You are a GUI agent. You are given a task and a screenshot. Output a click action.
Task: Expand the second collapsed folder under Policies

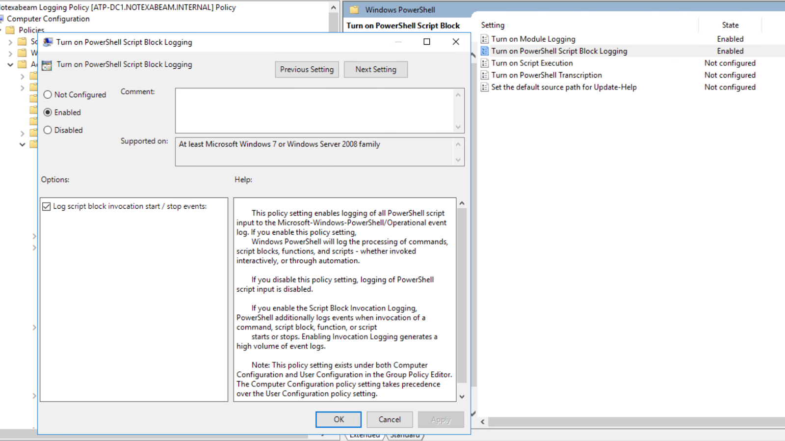pyautogui.click(x=10, y=53)
